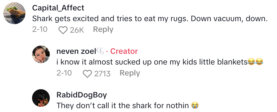The height and width of the screenshot is (112, 277).
Task: Reply to neven zoel's comment
Action: pyautogui.click(x=130, y=73)
